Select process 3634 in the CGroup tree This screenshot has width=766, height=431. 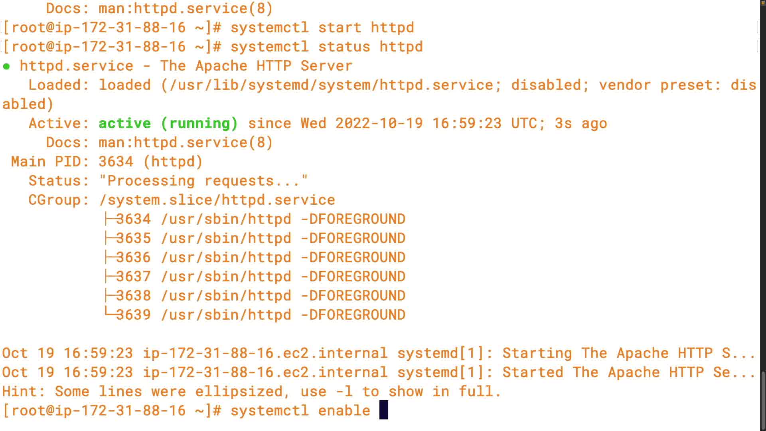click(x=134, y=219)
